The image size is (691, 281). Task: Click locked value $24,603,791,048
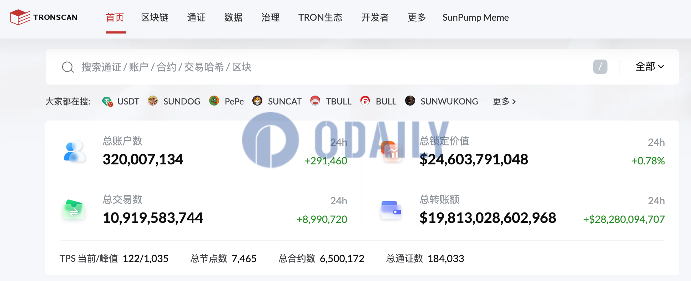474,159
